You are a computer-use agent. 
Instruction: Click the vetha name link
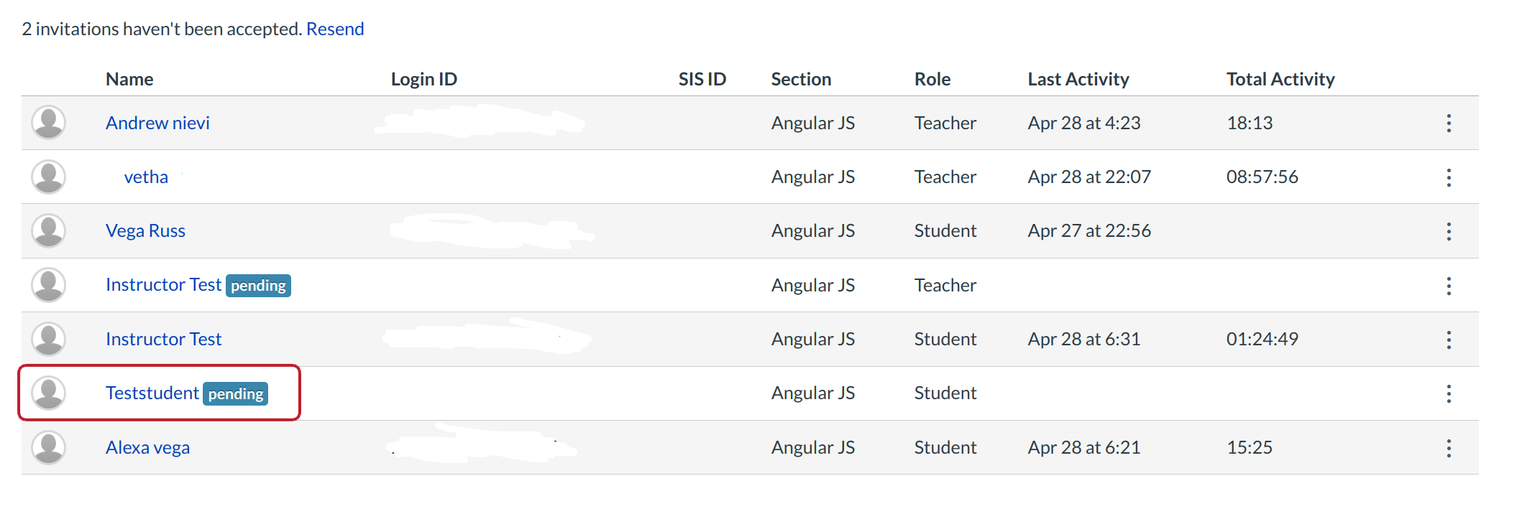coord(146,177)
